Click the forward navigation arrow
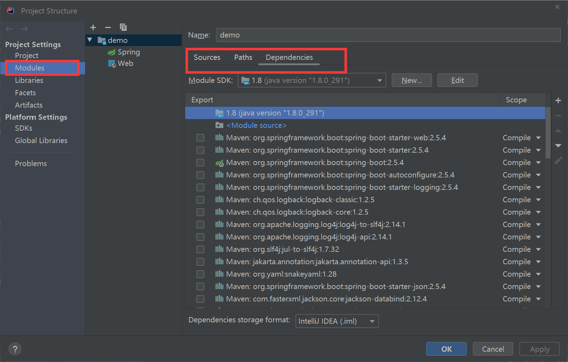The height and width of the screenshot is (362, 568). pos(24,29)
